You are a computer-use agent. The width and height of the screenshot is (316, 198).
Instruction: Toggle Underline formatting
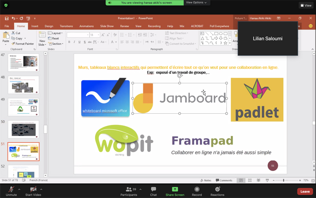click(x=79, y=42)
